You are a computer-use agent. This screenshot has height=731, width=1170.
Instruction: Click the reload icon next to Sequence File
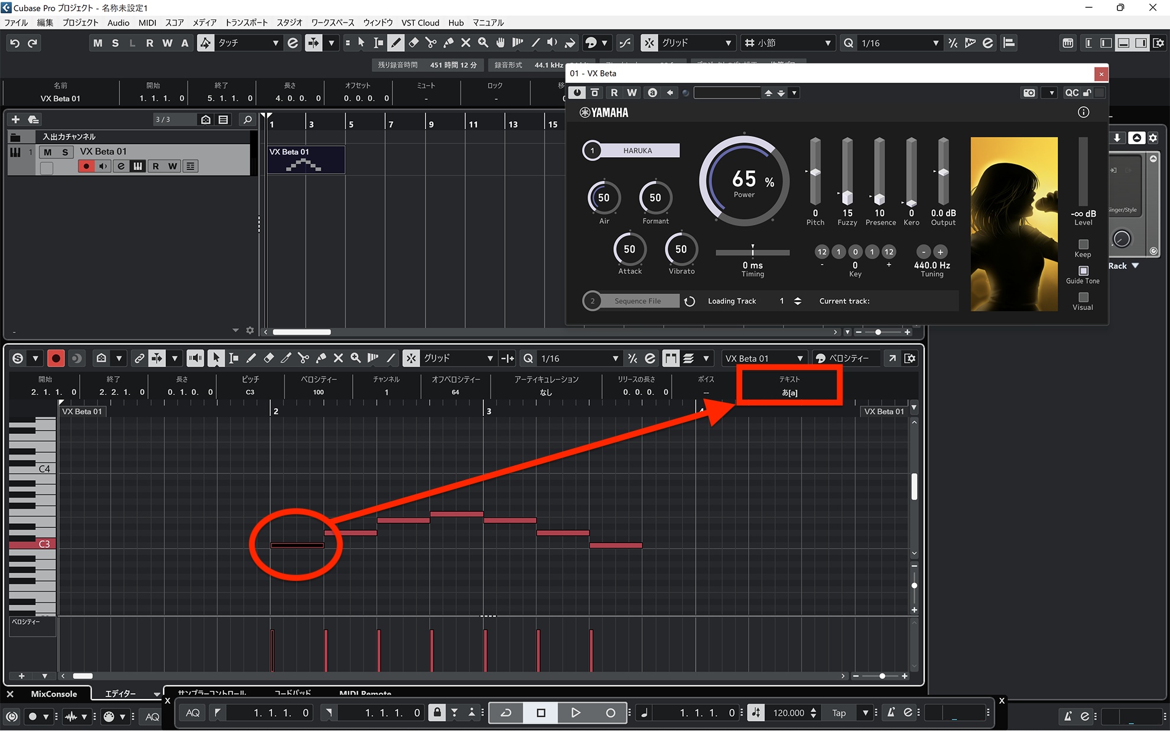click(x=689, y=301)
